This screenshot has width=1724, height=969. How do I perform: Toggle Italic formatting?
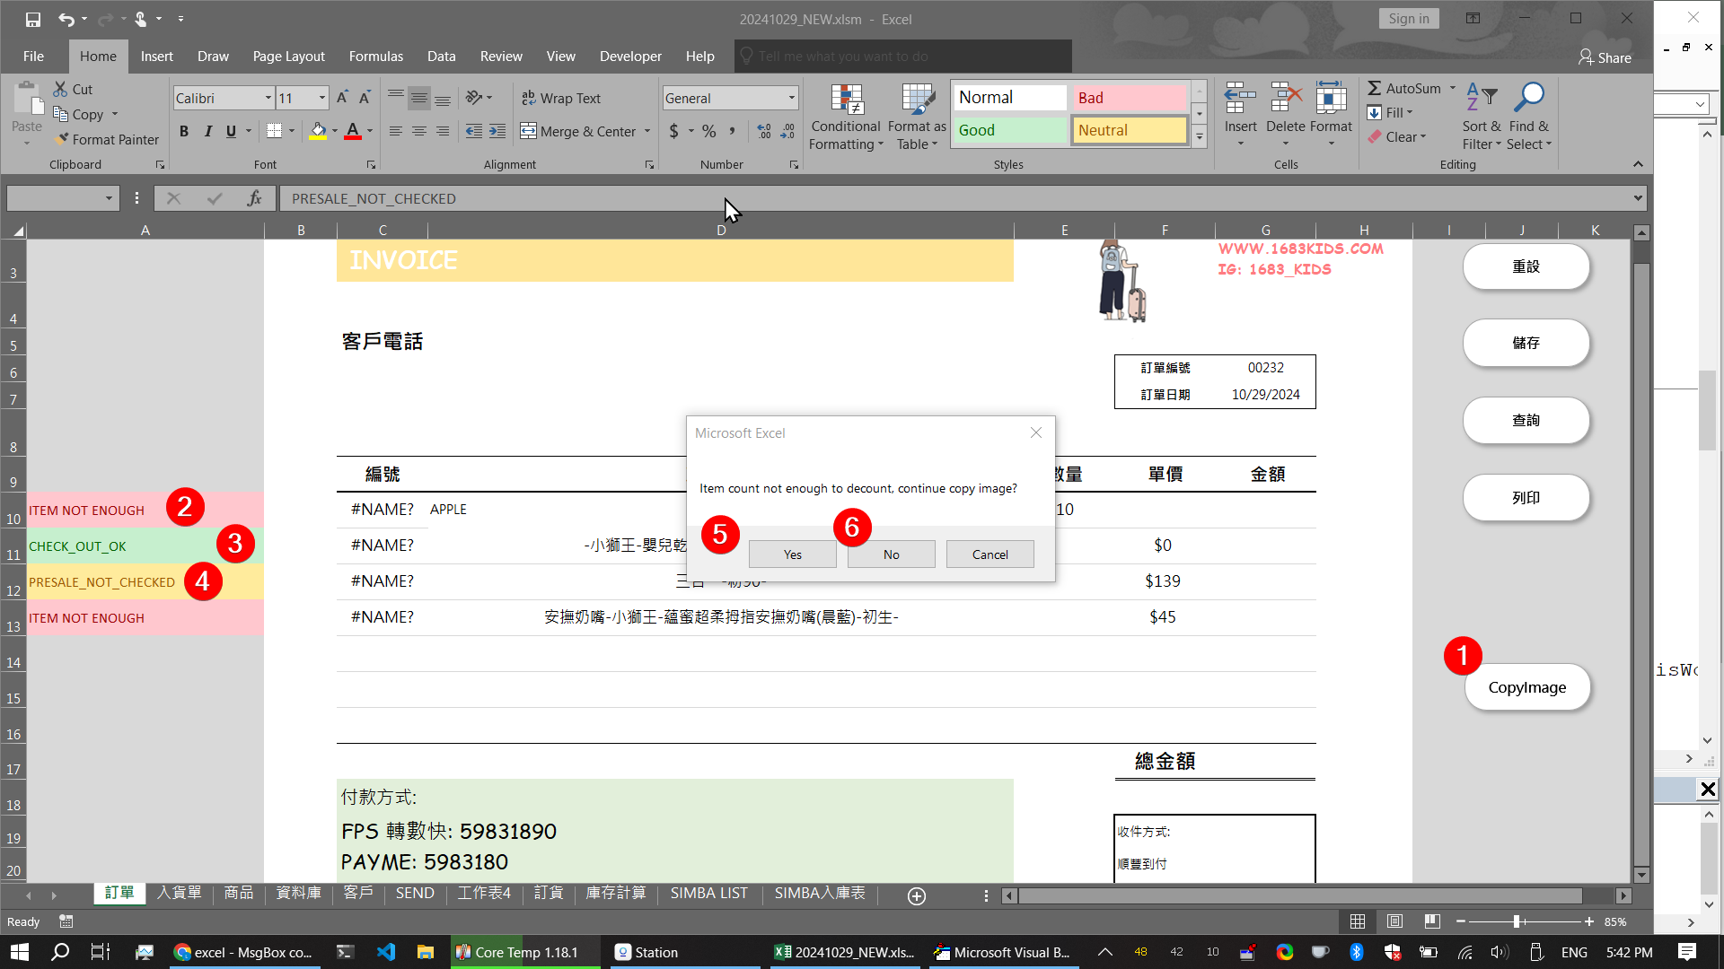point(207,131)
